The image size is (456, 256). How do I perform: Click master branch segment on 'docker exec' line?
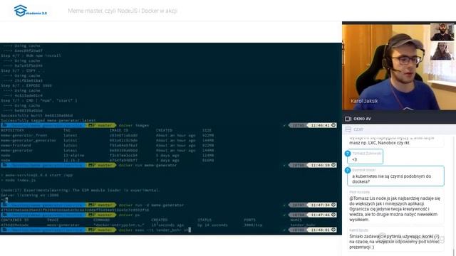point(100,230)
